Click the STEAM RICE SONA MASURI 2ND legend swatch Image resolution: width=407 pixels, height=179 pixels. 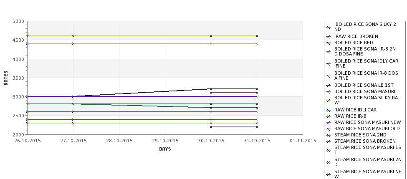click(329, 163)
